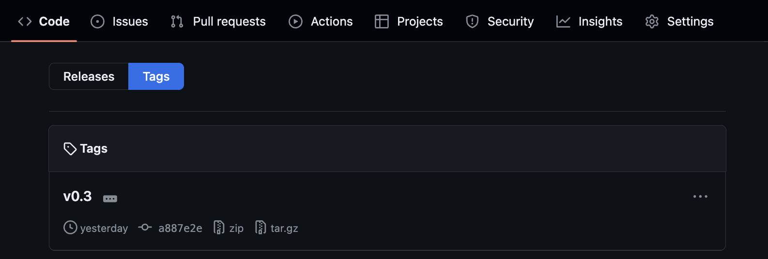Open the three-dot menu for v0.3
This screenshot has height=259, width=768.
click(x=700, y=197)
